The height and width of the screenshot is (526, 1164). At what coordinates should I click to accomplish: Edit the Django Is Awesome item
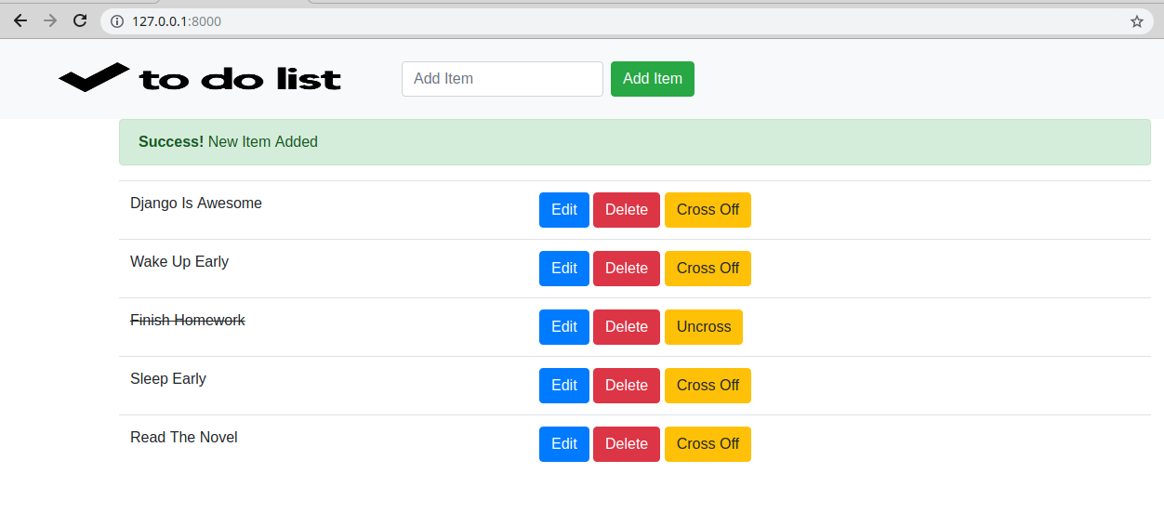click(x=563, y=210)
